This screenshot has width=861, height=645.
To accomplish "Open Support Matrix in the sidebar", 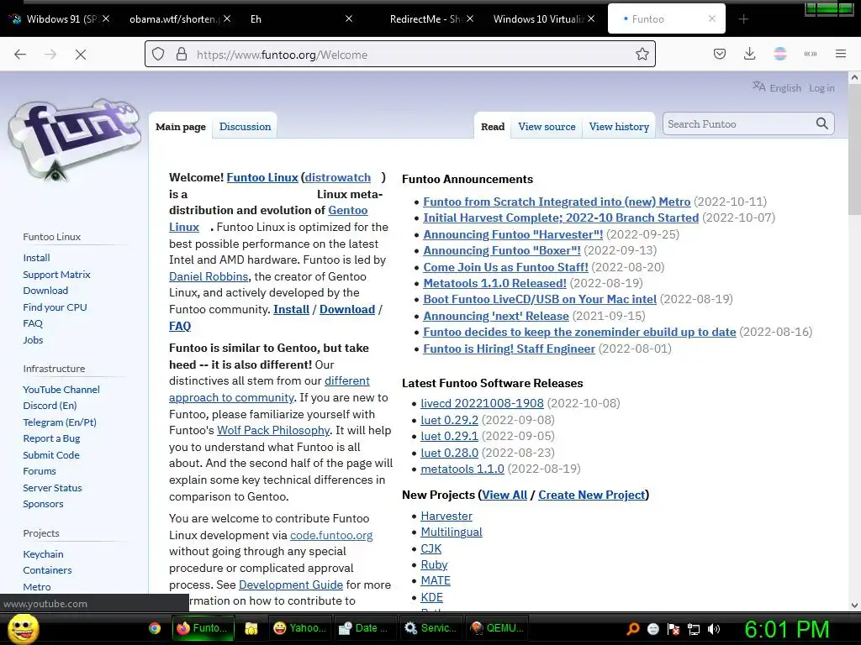I will click(x=56, y=275).
